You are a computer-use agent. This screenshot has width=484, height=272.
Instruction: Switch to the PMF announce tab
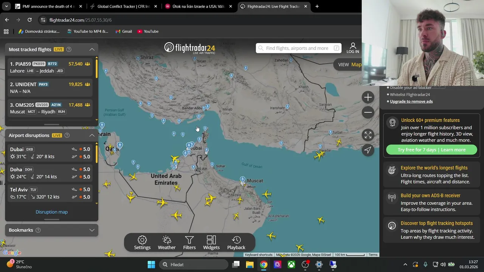[48, 6]
